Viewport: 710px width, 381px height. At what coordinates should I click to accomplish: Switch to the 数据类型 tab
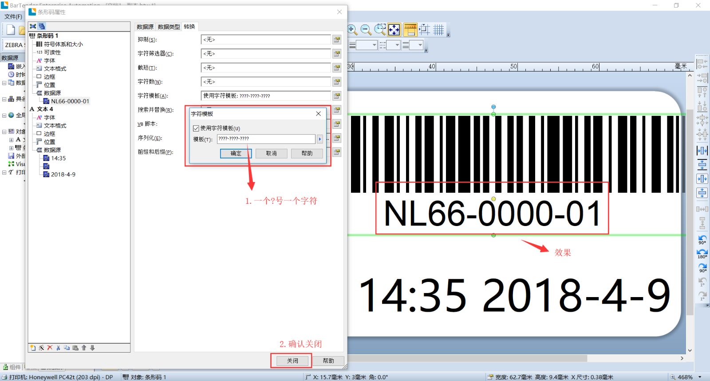(x=169, y=27)
